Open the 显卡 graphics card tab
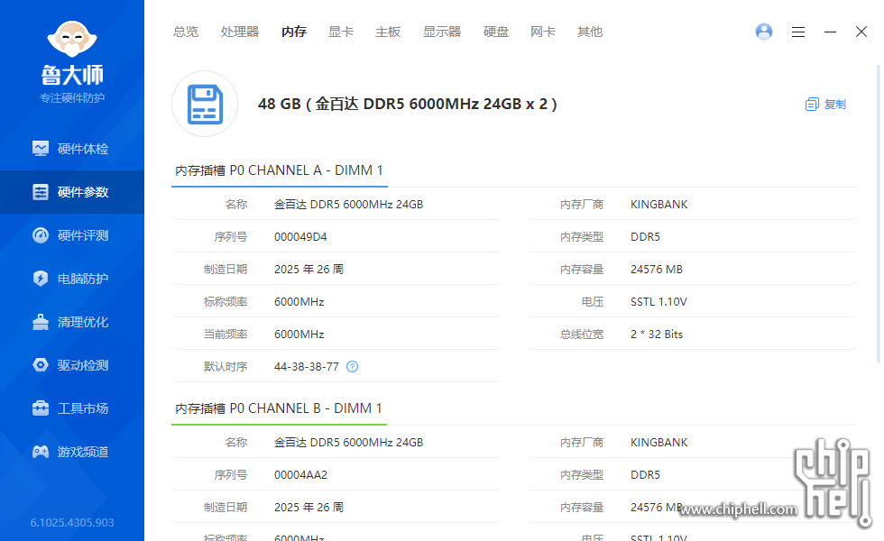Screen dimensions: 884x541 (340, 32)
